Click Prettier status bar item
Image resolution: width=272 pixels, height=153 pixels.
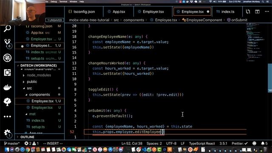pyautogui.click(x=240, y=144)
